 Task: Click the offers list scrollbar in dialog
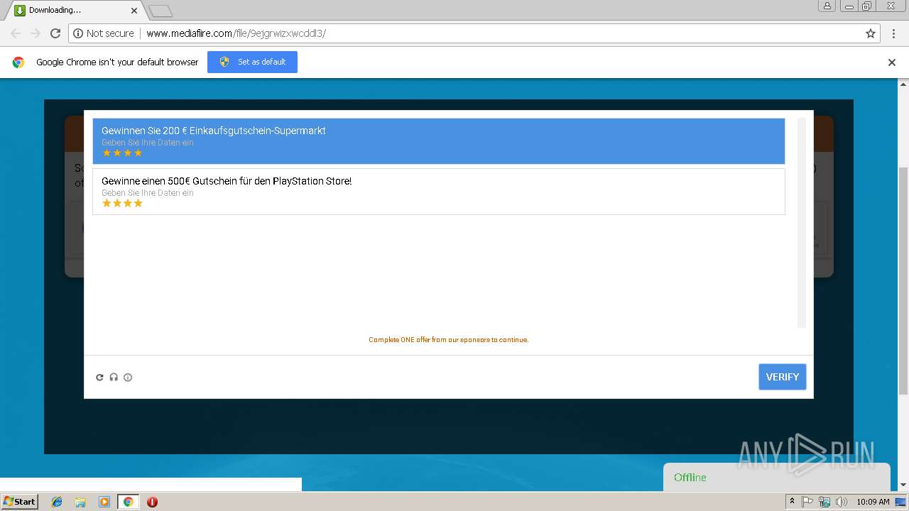point(802,223)
